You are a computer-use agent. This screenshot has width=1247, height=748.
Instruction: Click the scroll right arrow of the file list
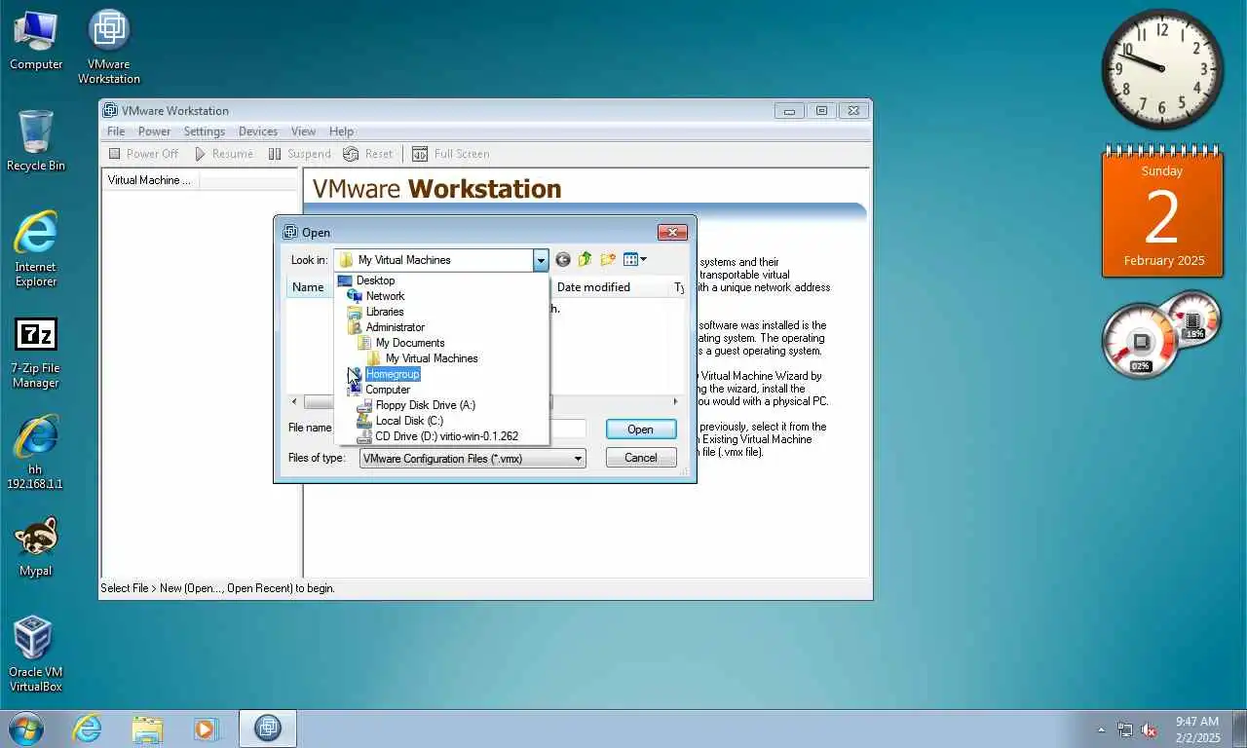[x=675, y=401]
